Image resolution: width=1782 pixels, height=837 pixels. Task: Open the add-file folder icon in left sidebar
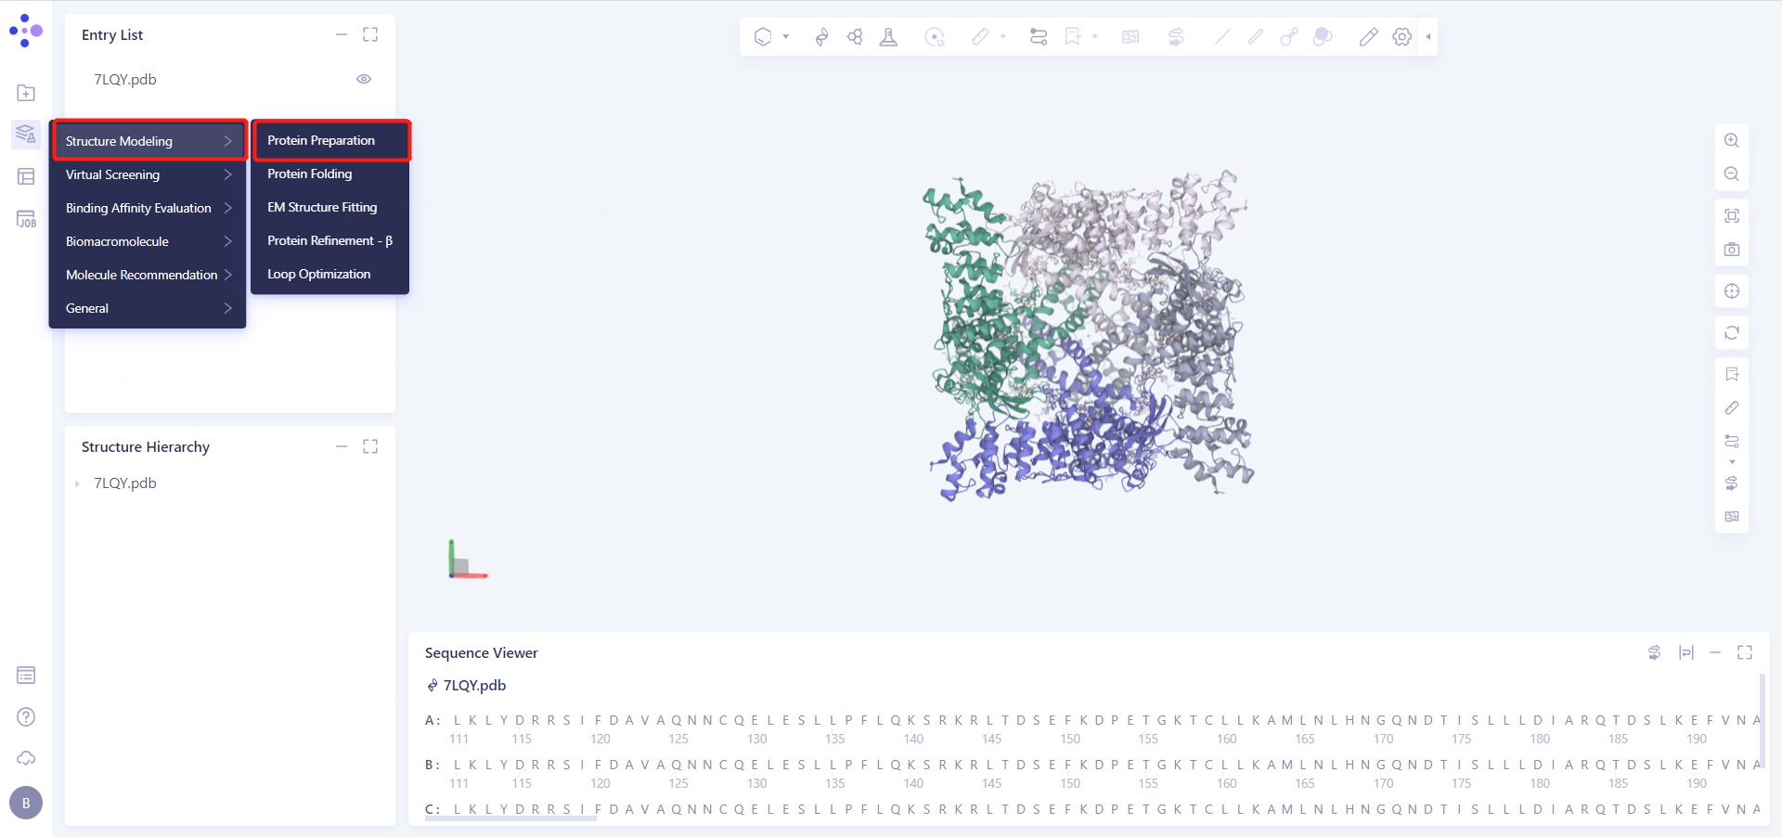click(x=26, y=93)
